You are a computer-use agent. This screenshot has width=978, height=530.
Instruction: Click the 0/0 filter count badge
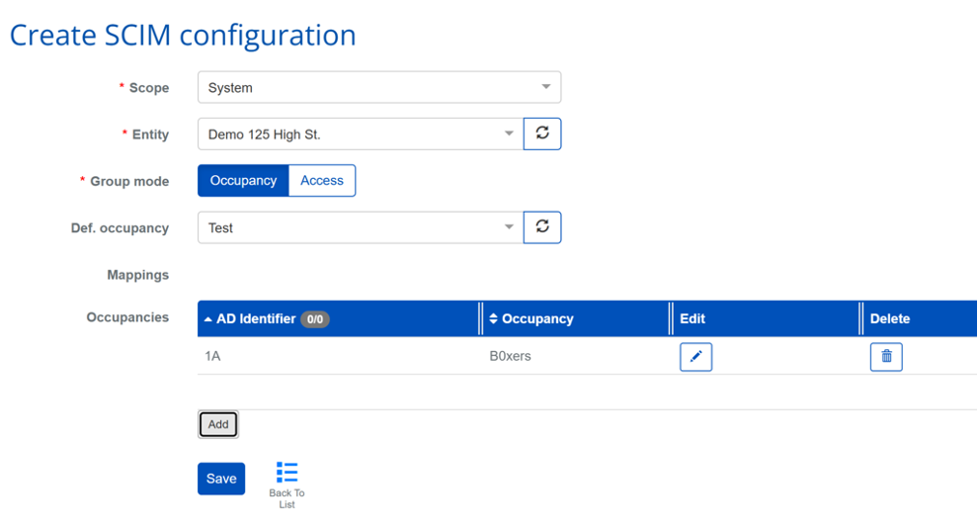click(315, 319)
